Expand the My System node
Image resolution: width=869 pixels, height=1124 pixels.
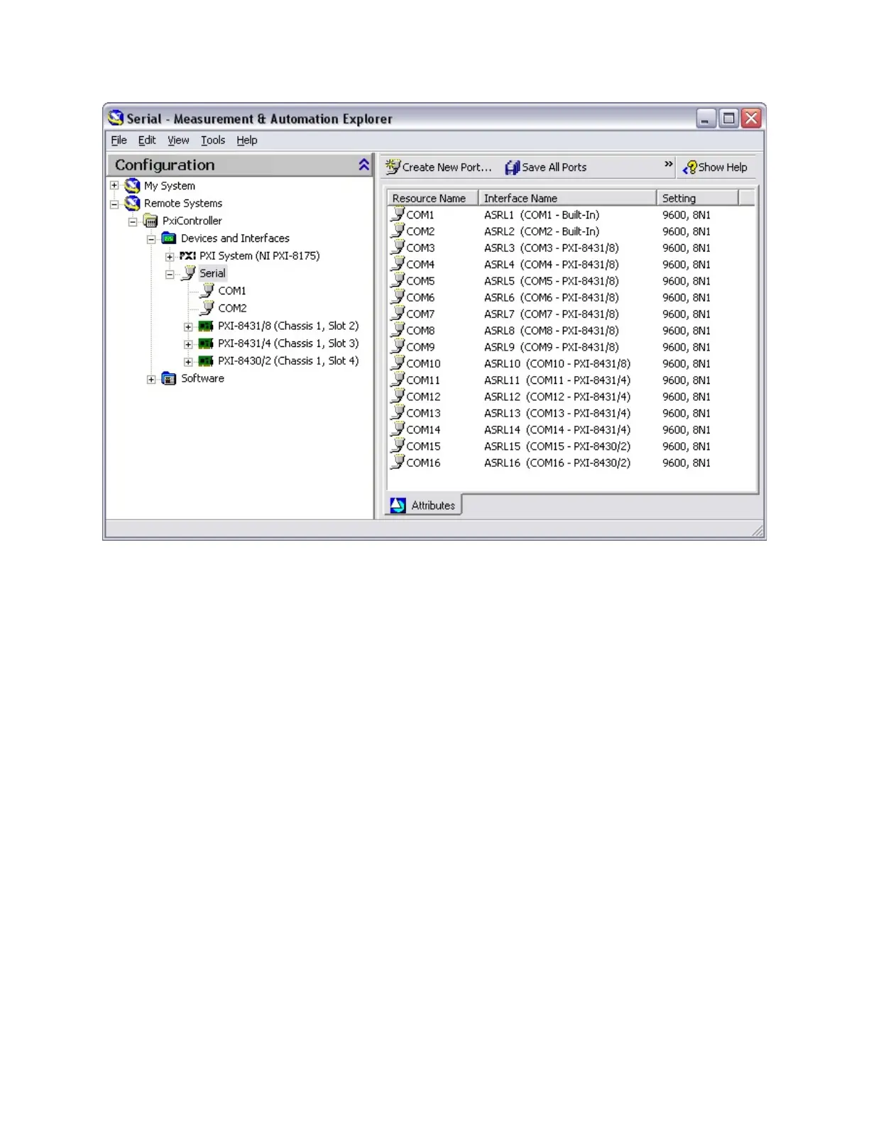tap(114, 186)
